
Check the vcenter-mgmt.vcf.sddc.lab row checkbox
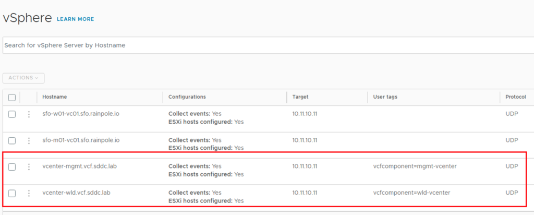tap(12, 166)
